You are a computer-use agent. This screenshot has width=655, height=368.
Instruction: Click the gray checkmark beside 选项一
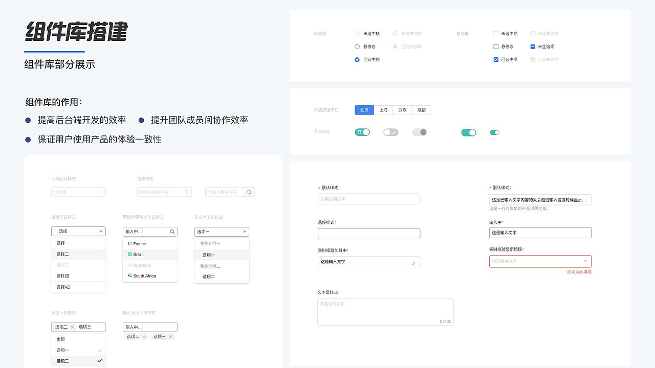tap(100, 350)
